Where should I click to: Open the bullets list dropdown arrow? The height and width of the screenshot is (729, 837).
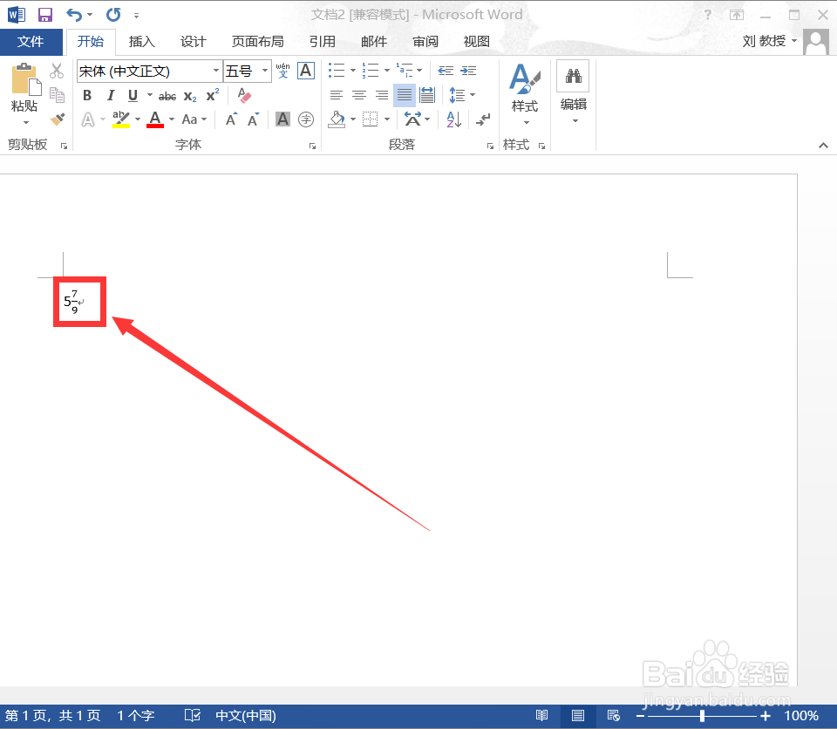353,71
